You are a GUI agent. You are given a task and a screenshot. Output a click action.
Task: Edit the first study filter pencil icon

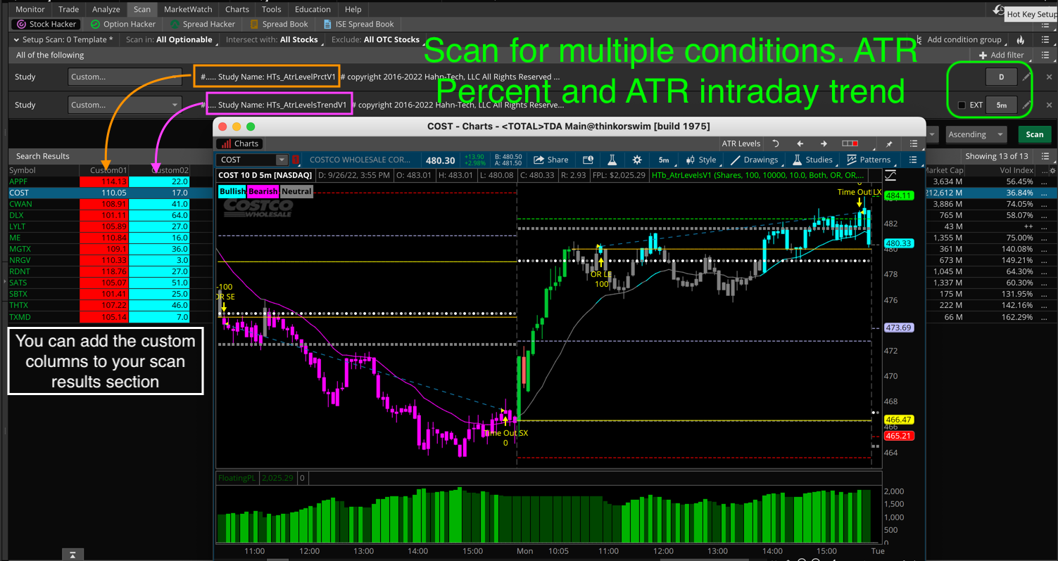[x=1026, y=77]
